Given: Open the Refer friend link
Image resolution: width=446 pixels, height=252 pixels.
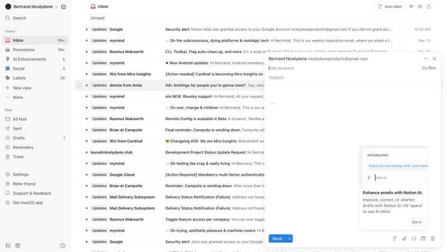Looking at the screenshot, I should pos(35,184).
